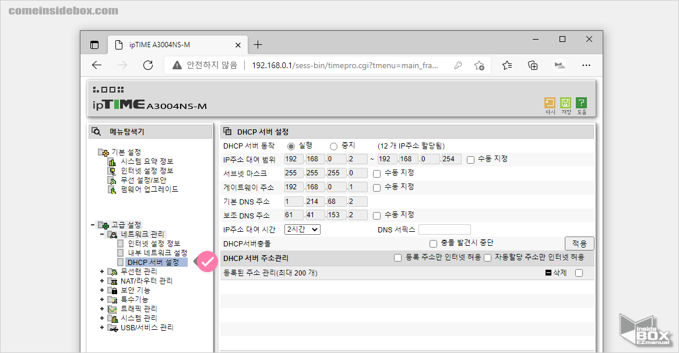Image resolution: width=679 pixels, height=353 pixels.
Task: Expand the USB/서비스 관리 tree node
Action: 102,328
